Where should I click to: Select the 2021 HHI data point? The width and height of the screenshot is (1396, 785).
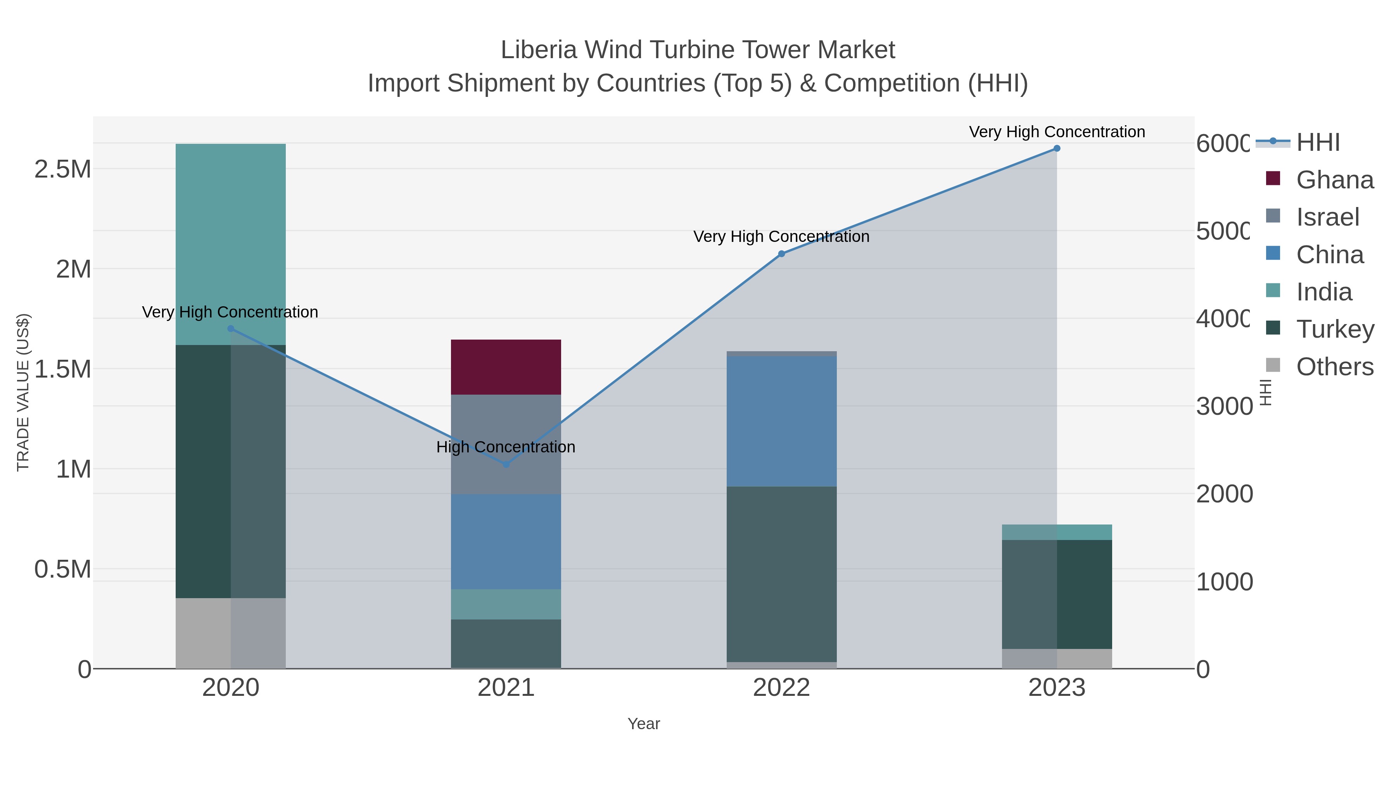click(506, 464)
